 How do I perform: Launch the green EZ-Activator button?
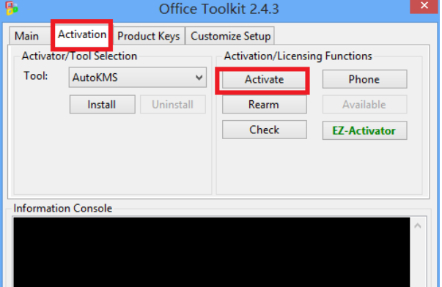click(x=364, y=130)
